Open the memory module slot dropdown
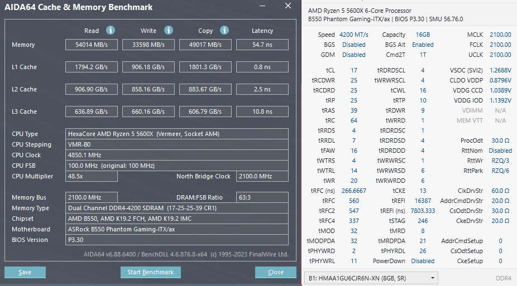Image resolution: width=517 pixels, height=286 pixels. point(371,278)
